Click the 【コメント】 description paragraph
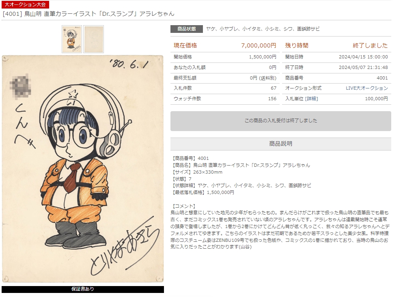Image resolution: width=403 pixels, height=297 pixels. pyautogui.click(x=280, y=230)
